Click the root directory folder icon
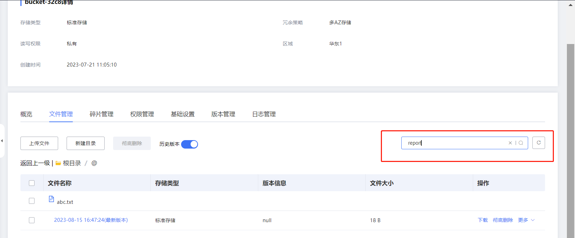The height and width of the screenshot is (238, 575). point(58,163)
